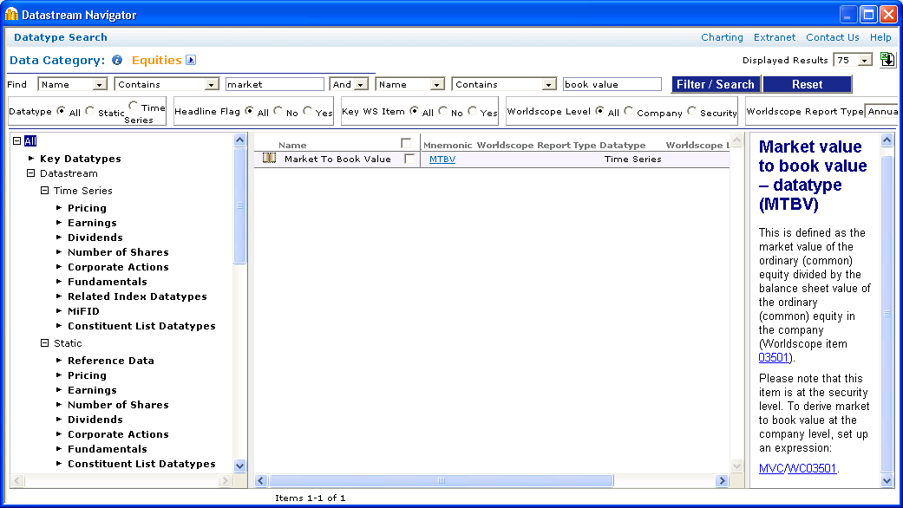Click the Mnemonic column header
This screenshot has width=903, height=508.
pos(448,145)
